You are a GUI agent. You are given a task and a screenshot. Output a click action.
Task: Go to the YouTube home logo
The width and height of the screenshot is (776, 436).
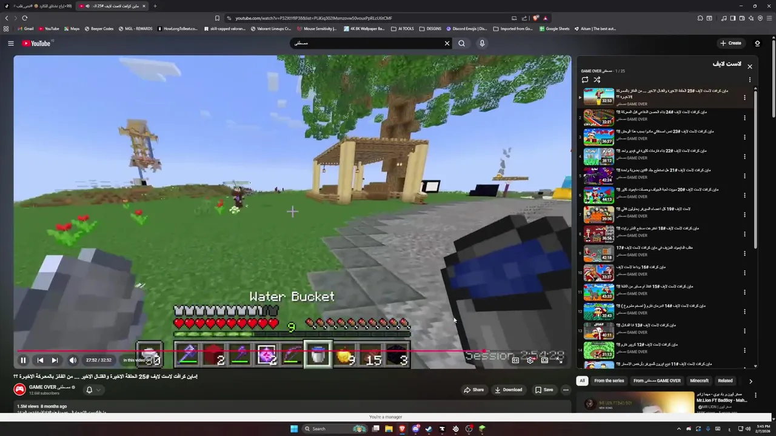pyautogui.click(x=36, y=43)
